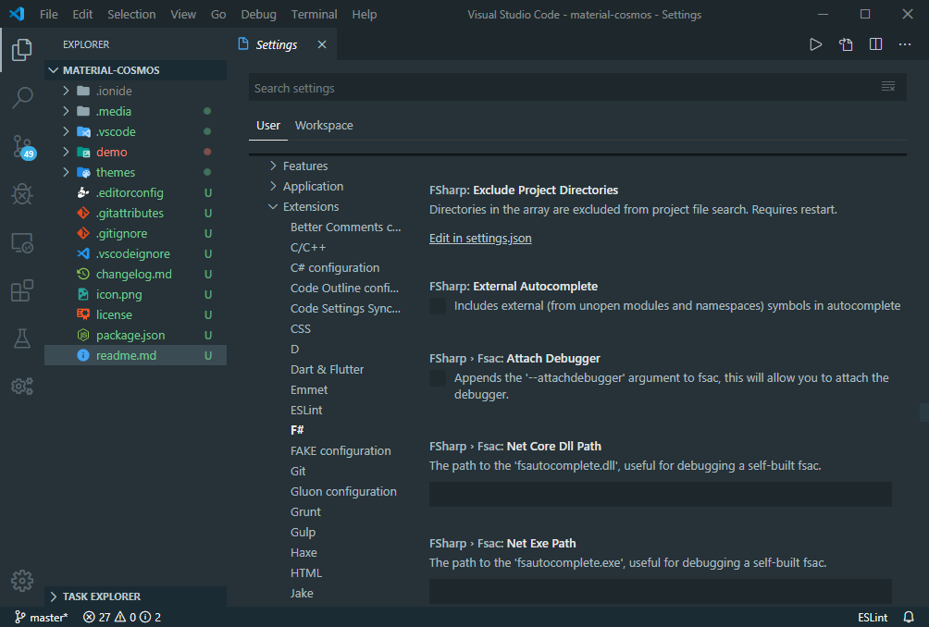The image size is (929, 627).
Task: Click the master* branch indicator
Action: pyautogui.click(x=42, y=617)
